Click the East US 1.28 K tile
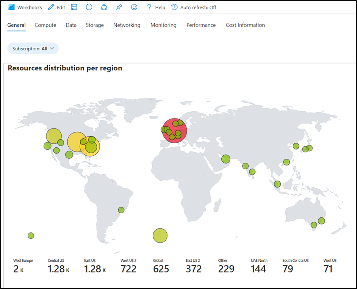357x289 pixels. click(95, 266)
